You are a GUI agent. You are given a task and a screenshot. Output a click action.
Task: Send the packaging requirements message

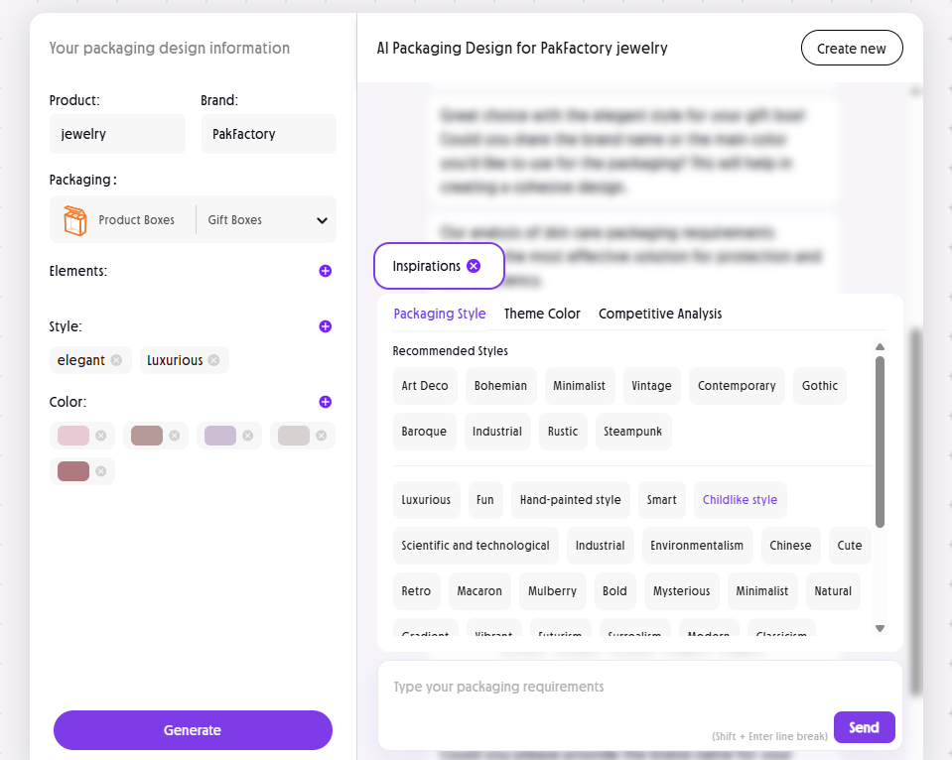click(x=863, y=726)
